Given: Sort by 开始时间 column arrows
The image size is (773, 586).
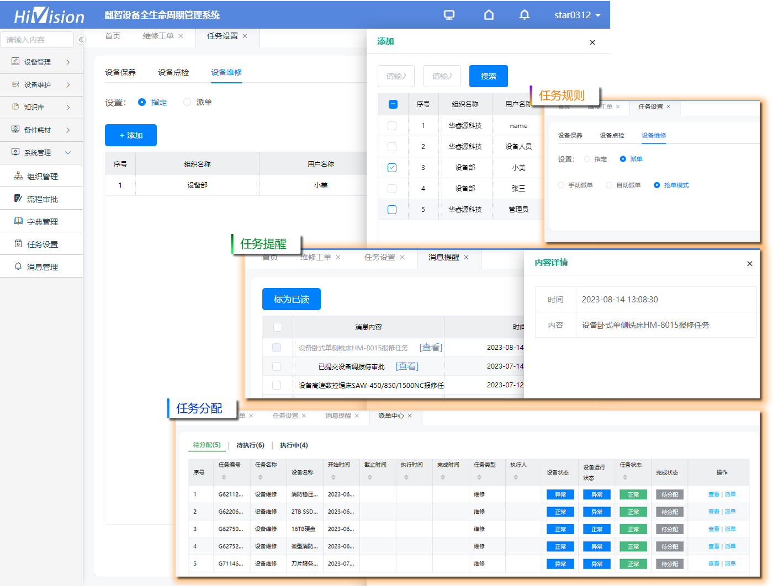Looking at the screenshot, I should tap(333, 477).
